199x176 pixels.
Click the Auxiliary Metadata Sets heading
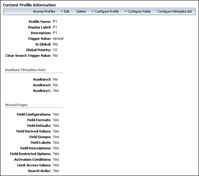pos(25,70)
